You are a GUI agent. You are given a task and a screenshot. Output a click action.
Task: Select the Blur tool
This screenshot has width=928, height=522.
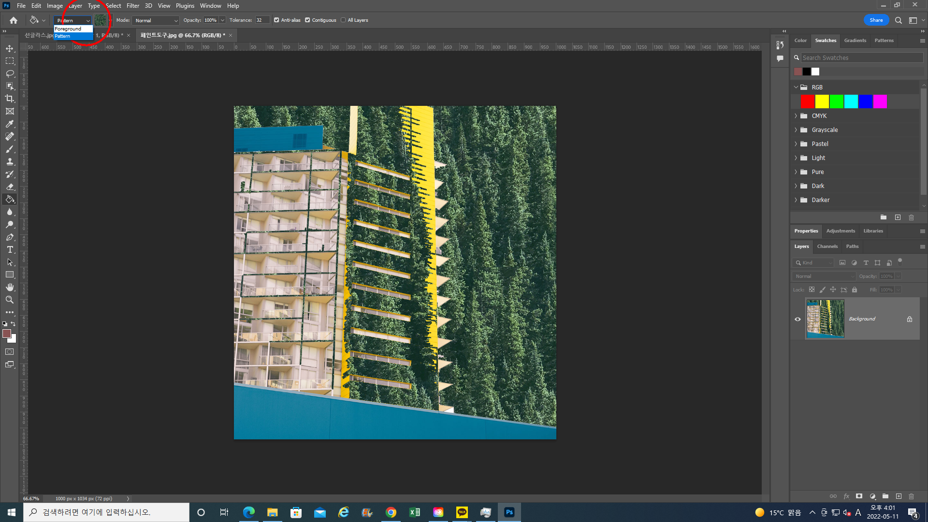[x=10, y=212]
